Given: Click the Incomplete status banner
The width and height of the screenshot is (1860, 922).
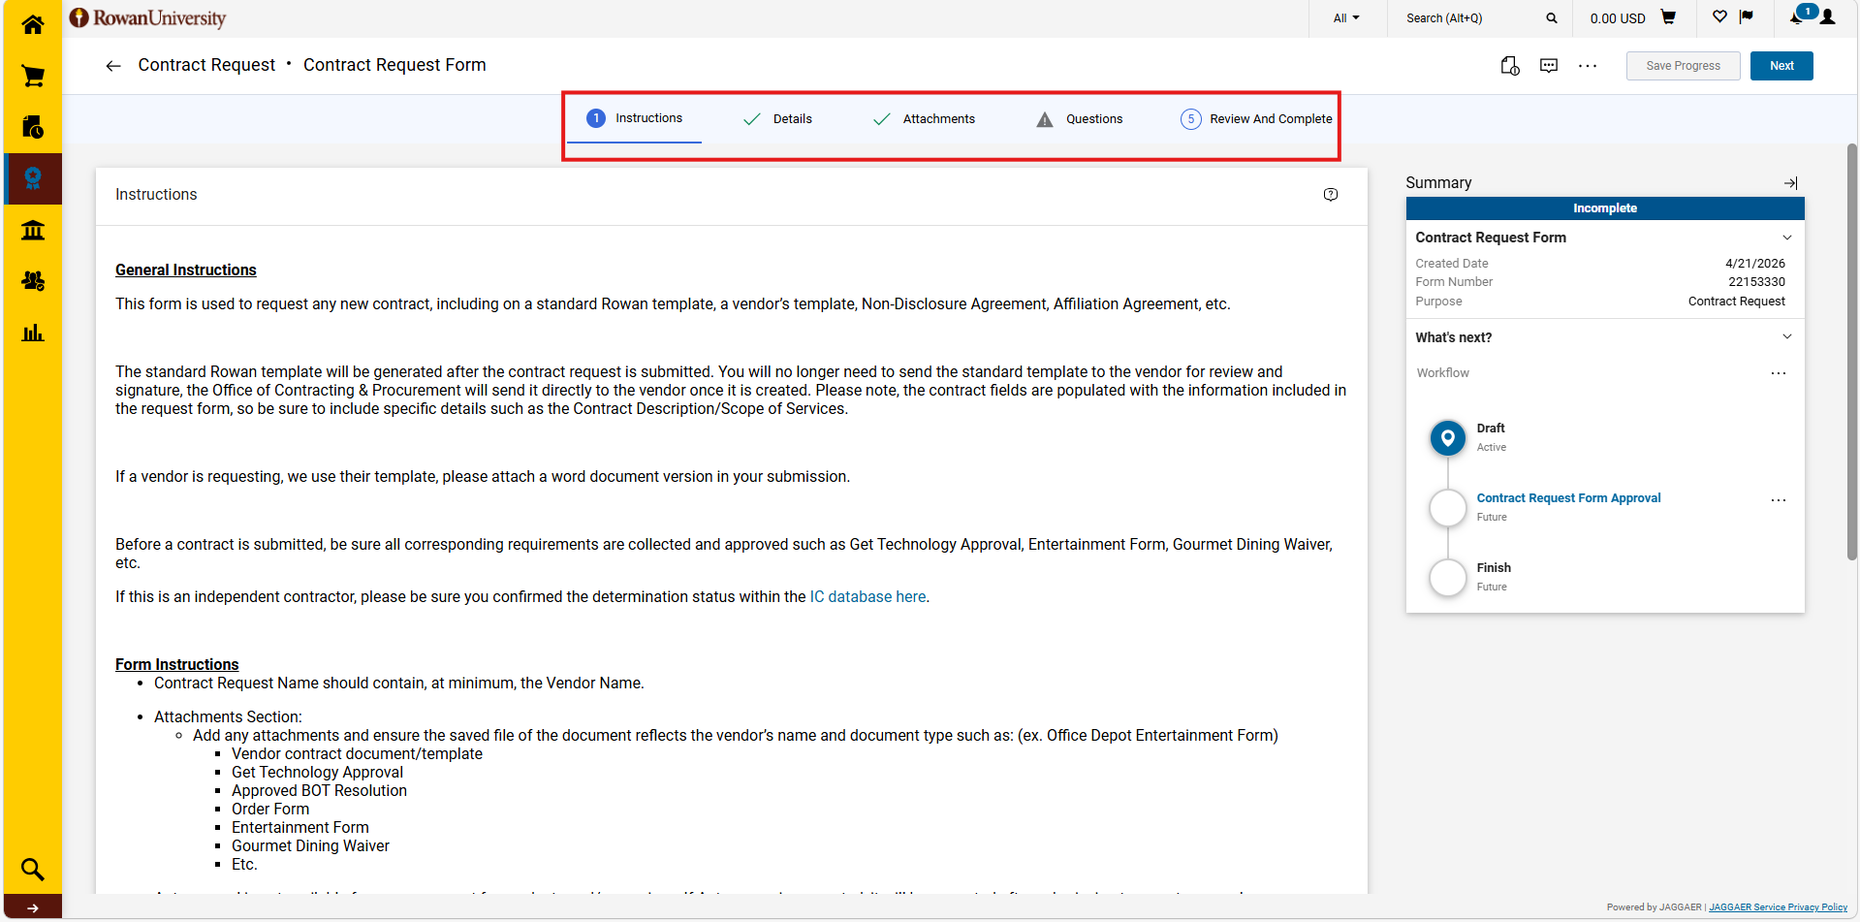Looking at the screenshot, I should tap(1605, 208).
